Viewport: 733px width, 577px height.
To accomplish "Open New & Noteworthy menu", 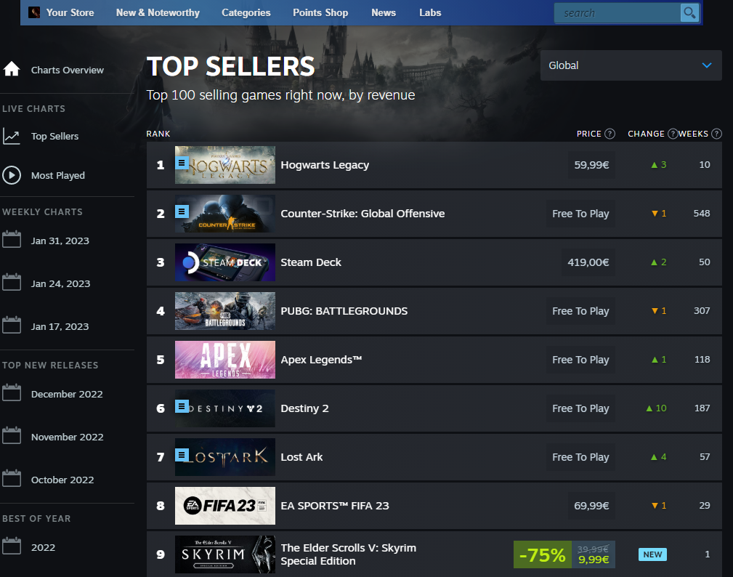I will pos(158,12).
